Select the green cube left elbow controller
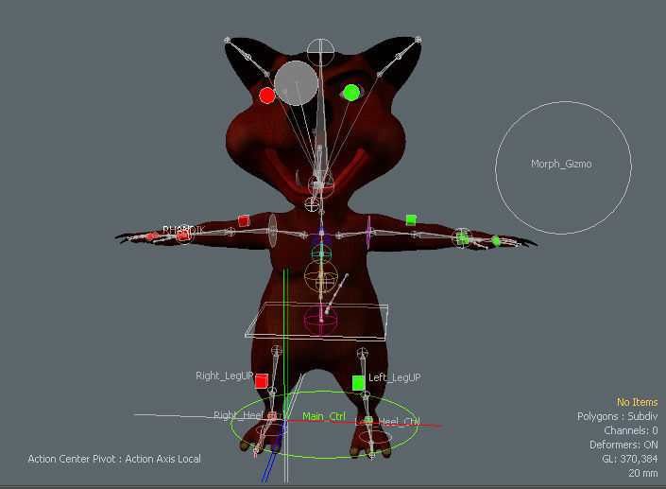Screen dimensions: 666x489 (x=411, y=219)
